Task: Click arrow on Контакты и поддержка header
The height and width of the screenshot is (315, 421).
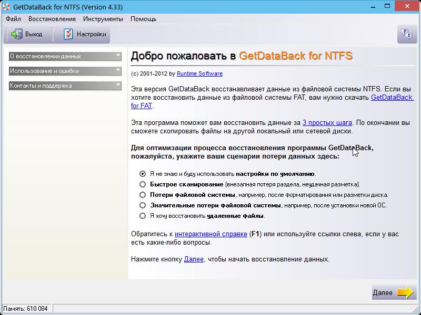Action: [118, 85]
